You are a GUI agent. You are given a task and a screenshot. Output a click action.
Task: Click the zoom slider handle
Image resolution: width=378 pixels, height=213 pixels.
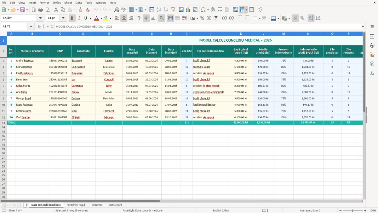click(x=353, y=210)
